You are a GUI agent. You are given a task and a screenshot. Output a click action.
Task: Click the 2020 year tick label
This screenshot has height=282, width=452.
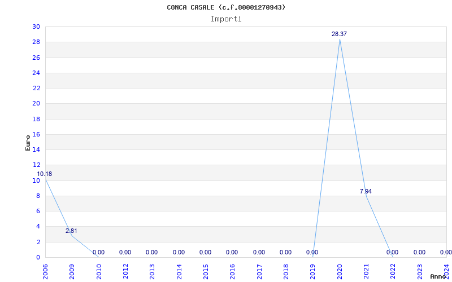pyautogui.click(x=340, y=272)
